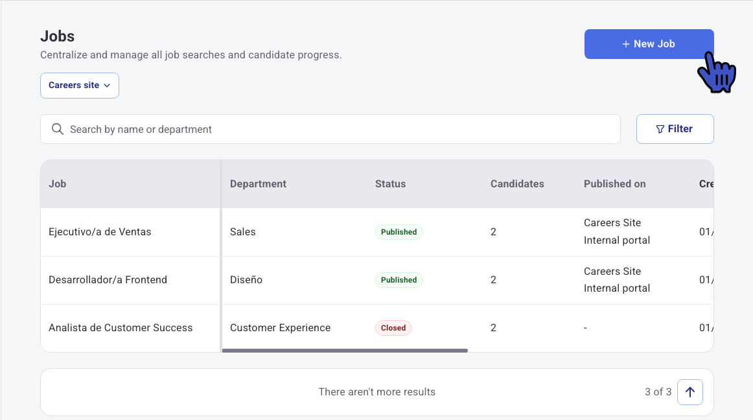The height and width of the screenshot is (420, 753).
Task: Click the Department column header
Action: pos(258,184)
